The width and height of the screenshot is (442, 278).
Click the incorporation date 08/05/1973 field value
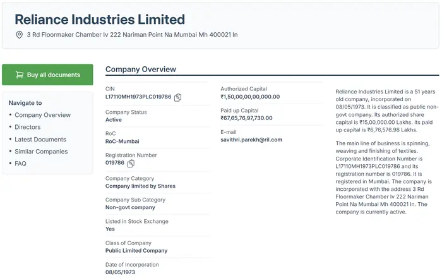[x=120, y=272]
